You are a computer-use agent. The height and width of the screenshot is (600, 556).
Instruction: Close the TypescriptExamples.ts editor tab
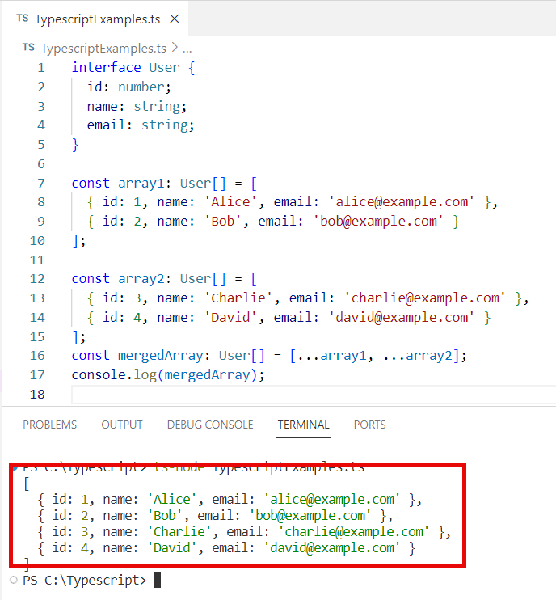175,19
